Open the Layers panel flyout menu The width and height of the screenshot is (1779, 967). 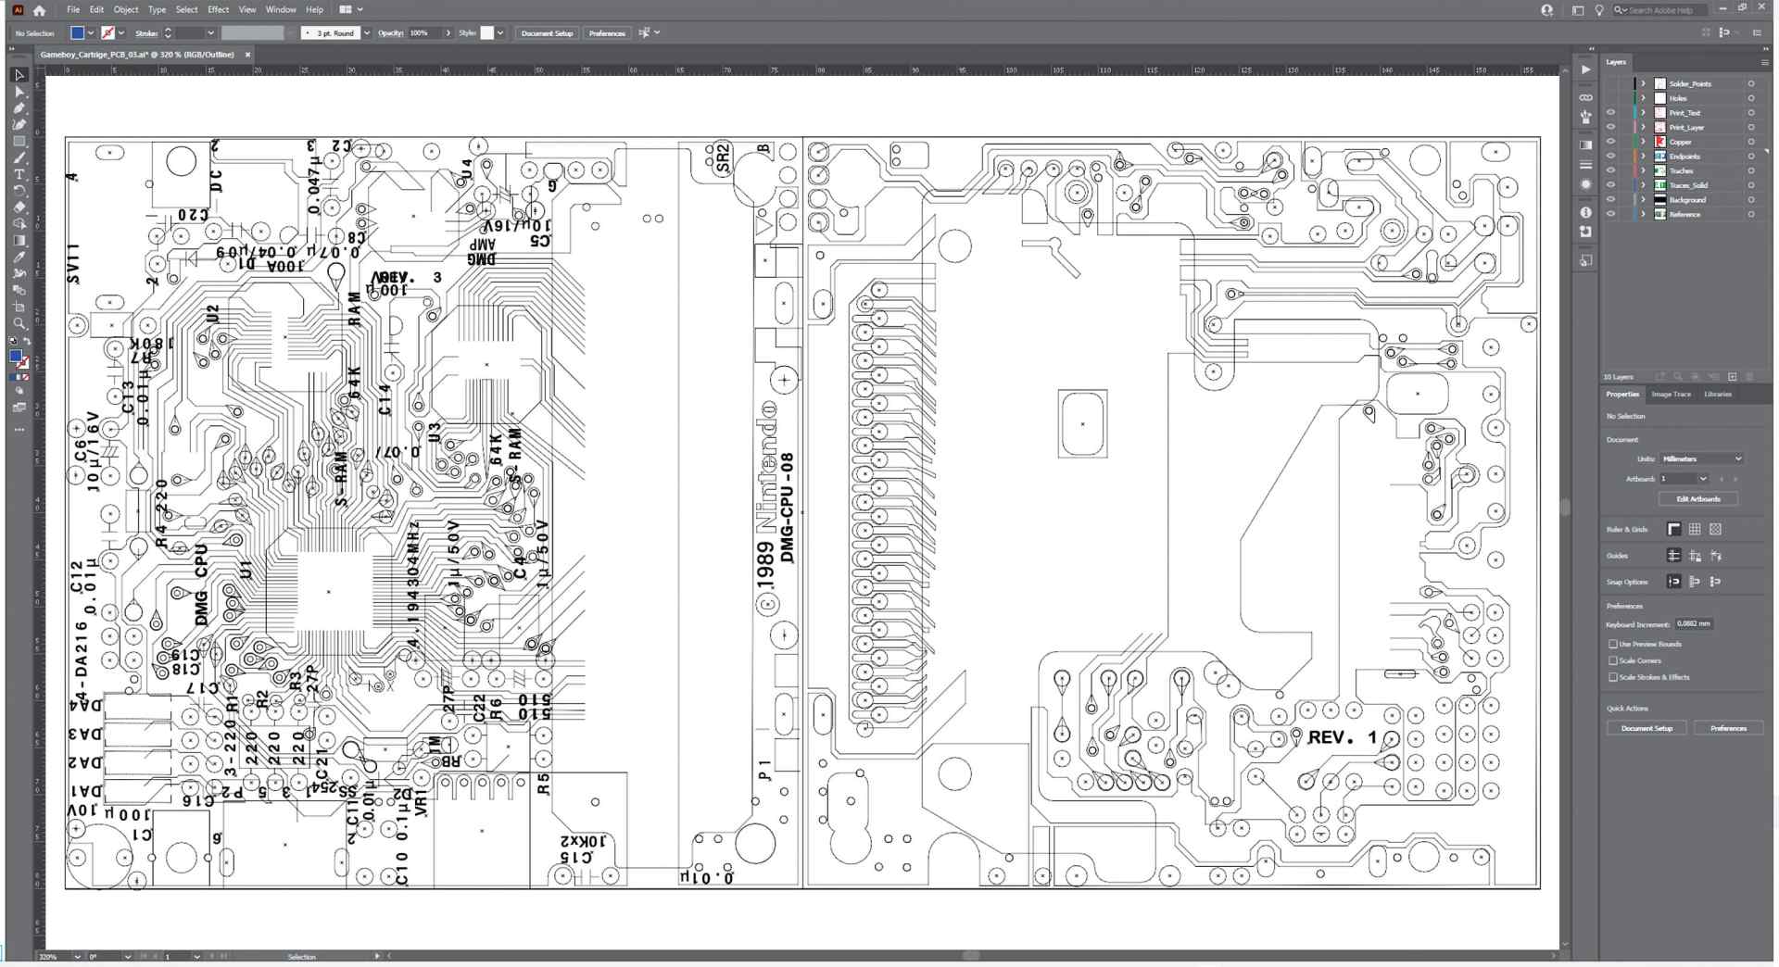1764,62
